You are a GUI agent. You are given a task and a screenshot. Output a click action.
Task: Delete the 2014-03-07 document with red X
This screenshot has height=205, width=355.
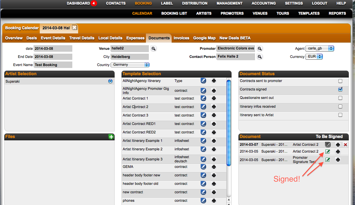tap(345, 144)
